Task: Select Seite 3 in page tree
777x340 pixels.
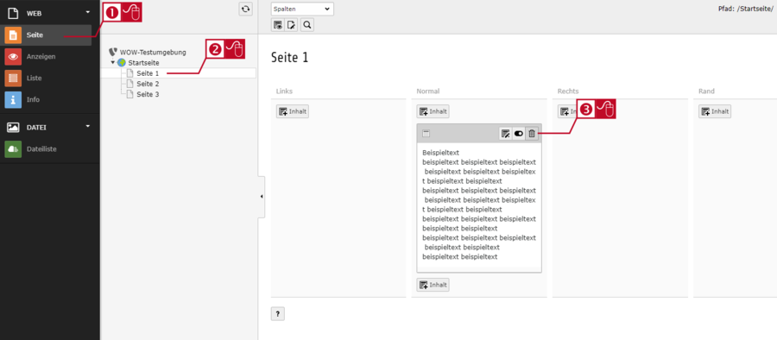Action: click(148, 94)
